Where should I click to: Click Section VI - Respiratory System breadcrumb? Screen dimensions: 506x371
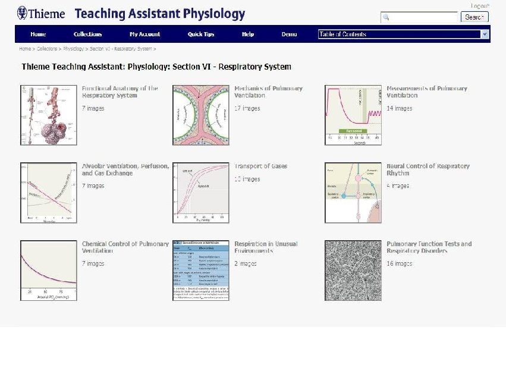[121, 49]
